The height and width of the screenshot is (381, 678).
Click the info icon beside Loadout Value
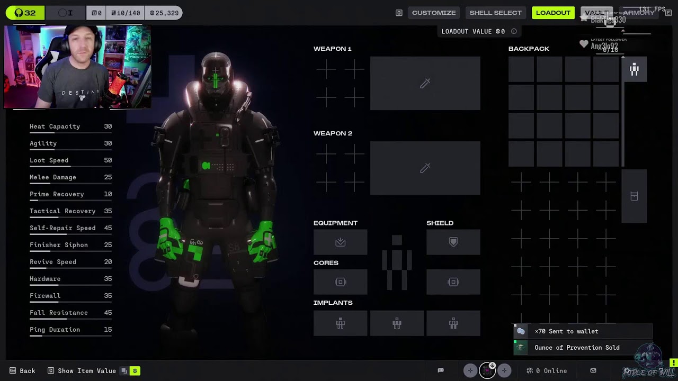[514, 31]
